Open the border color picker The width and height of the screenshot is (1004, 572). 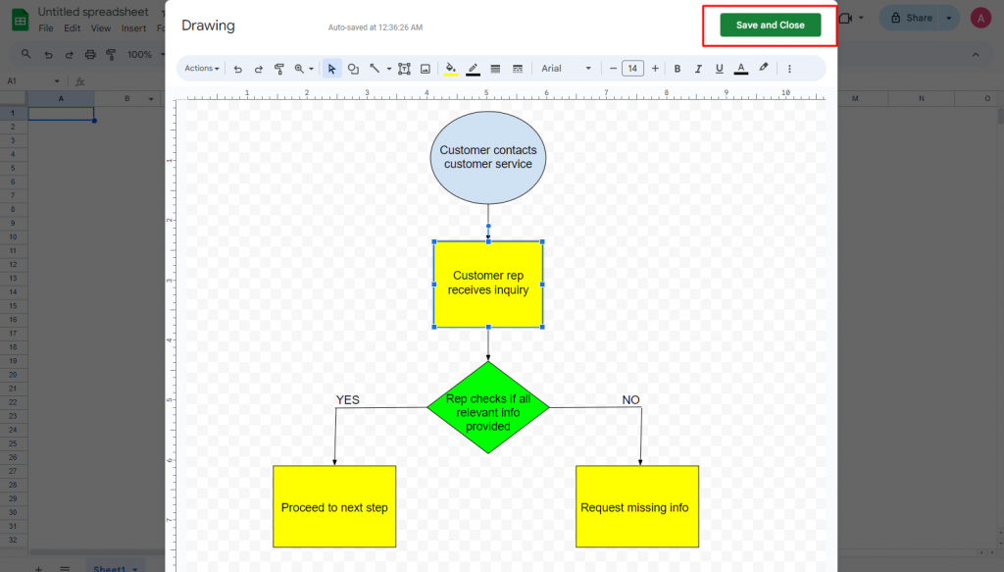pos(474,69)
